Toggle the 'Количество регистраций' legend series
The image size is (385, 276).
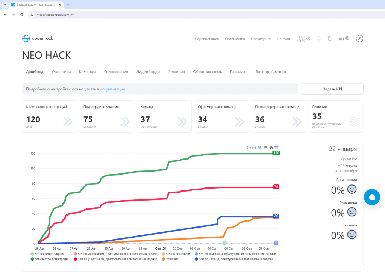click(52, 259)
